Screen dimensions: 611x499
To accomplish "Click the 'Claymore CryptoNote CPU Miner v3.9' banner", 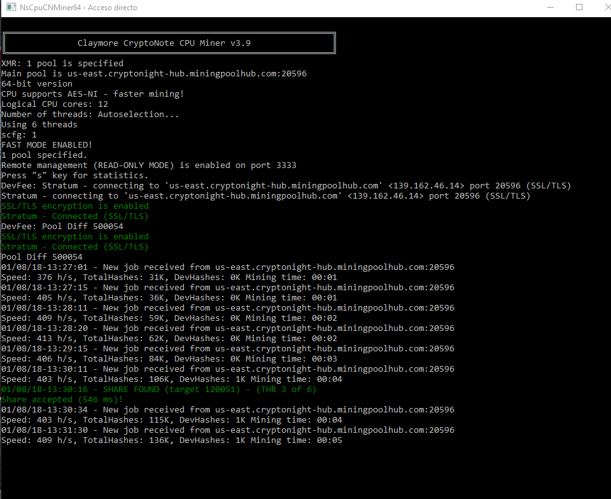I will pos(169,43).
